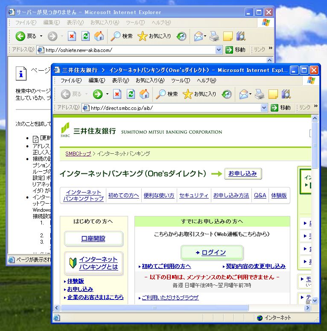Expand リンク chevron in background IE window
Viewport: 327px width, 331px height.
[x=270, y=48]
